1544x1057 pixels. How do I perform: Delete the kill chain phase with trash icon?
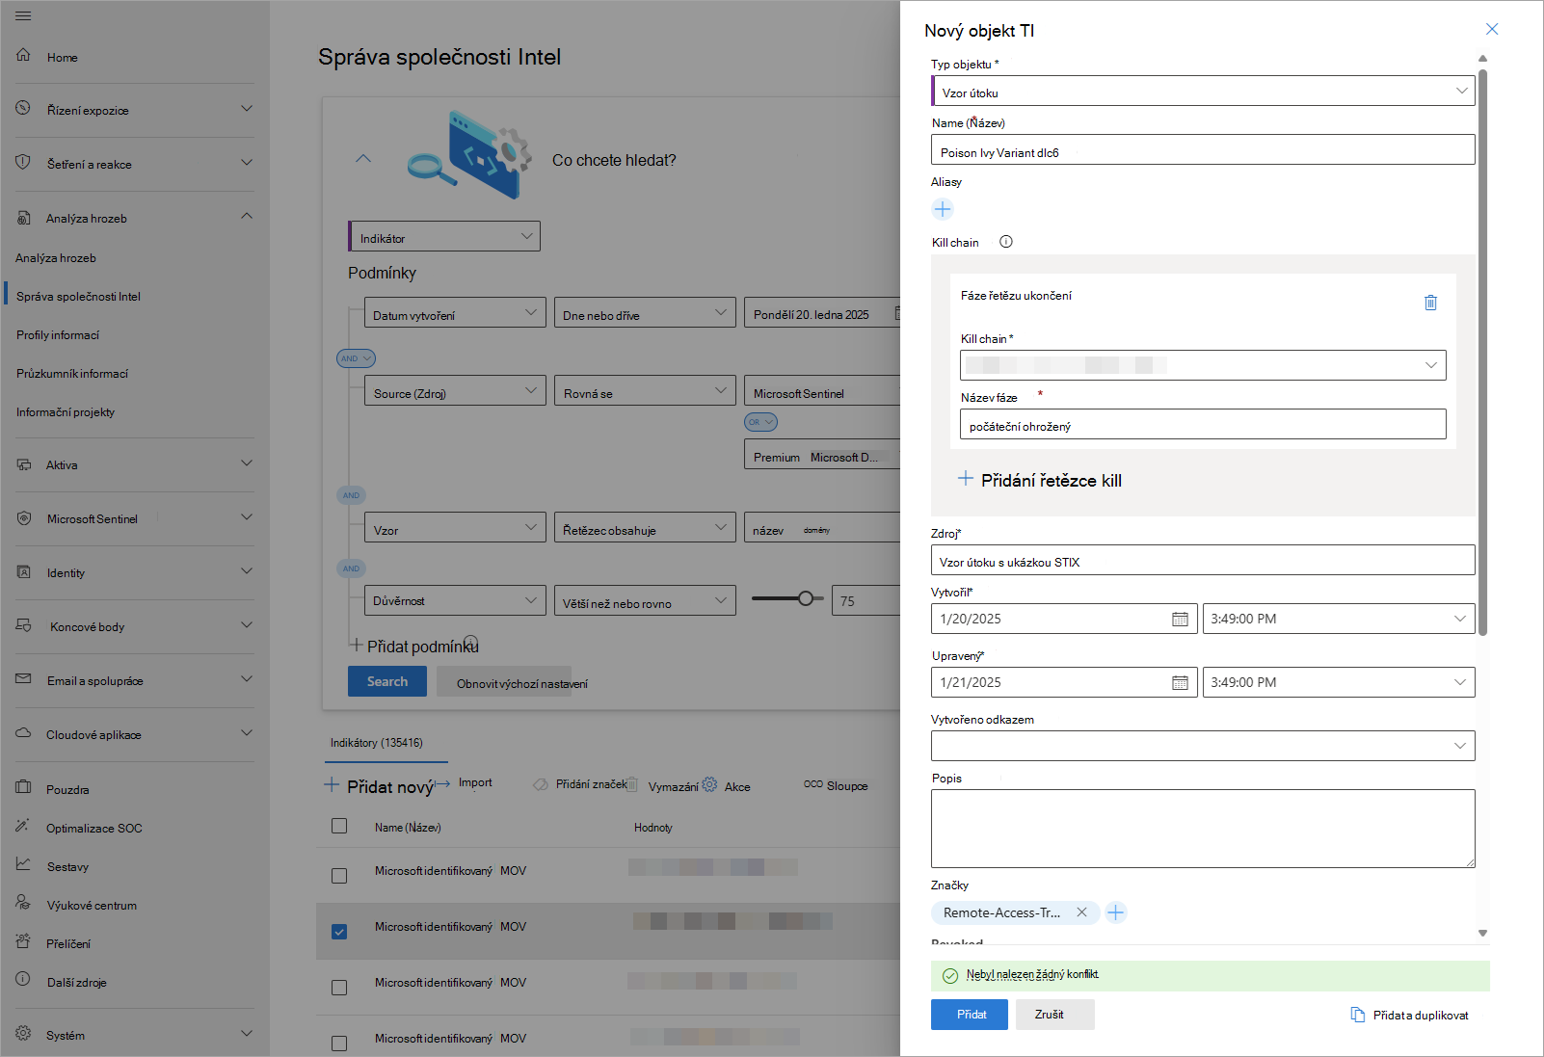point(1430,303)
